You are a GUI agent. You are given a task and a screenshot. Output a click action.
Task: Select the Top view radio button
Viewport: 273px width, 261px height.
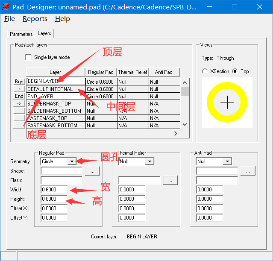(235, 71)
